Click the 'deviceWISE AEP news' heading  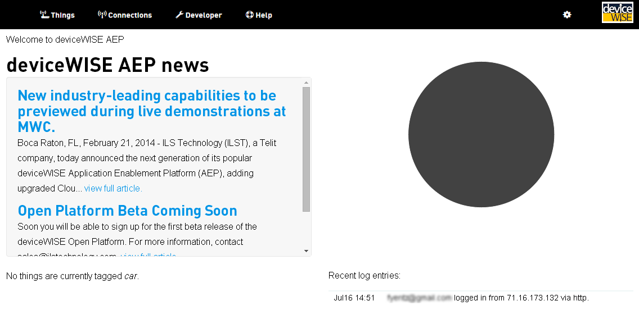(x=107, y=65)
